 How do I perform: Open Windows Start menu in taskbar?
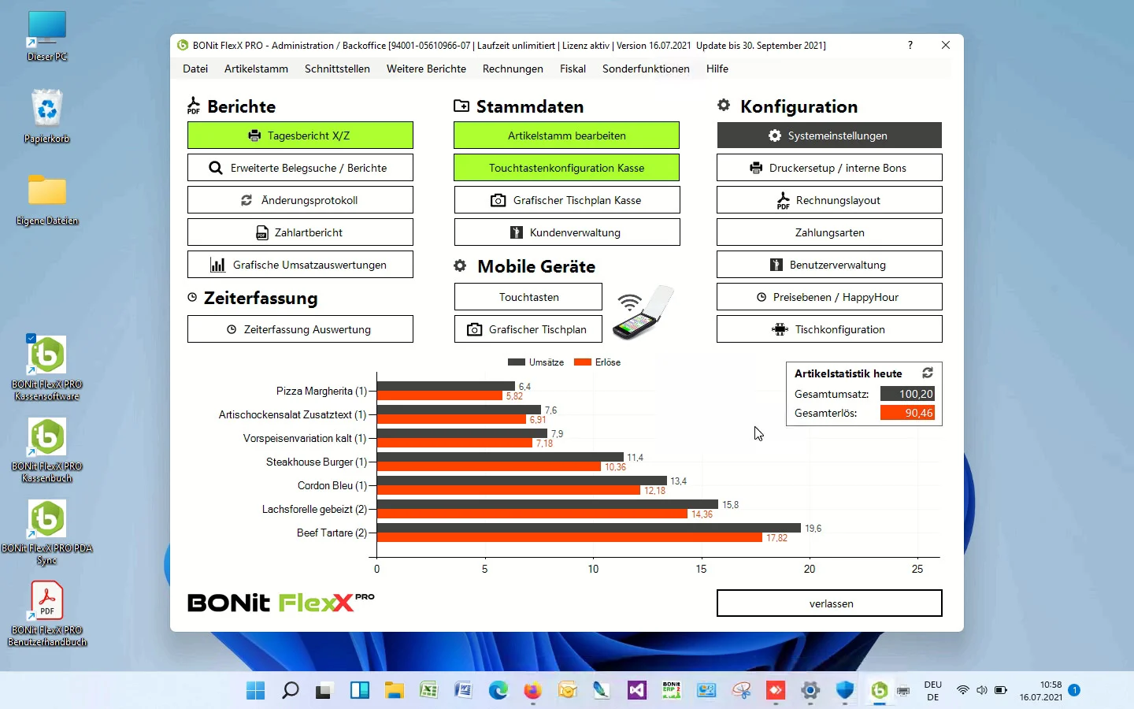coord(255,691)
